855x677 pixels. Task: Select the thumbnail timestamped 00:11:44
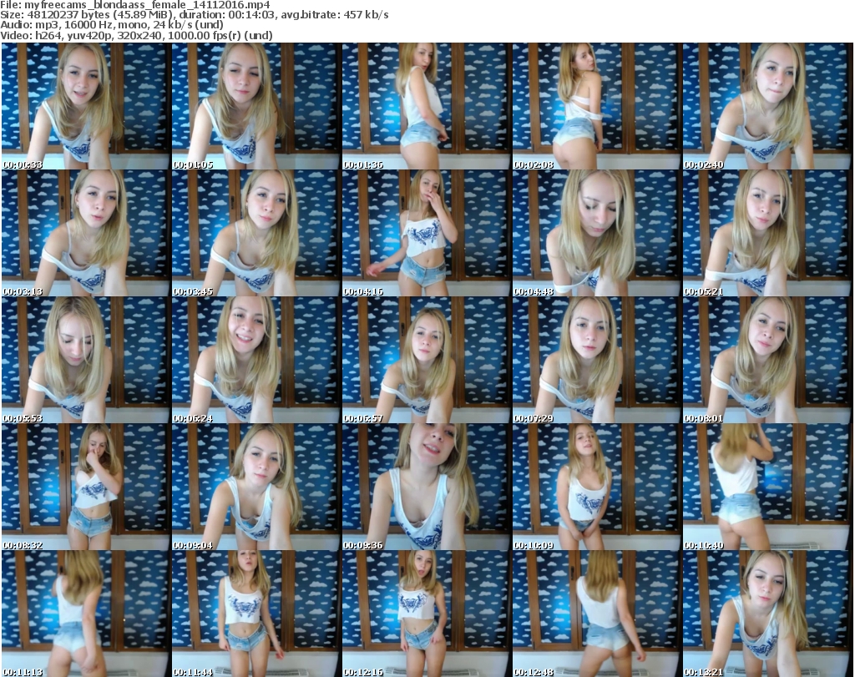click(255, 614)
